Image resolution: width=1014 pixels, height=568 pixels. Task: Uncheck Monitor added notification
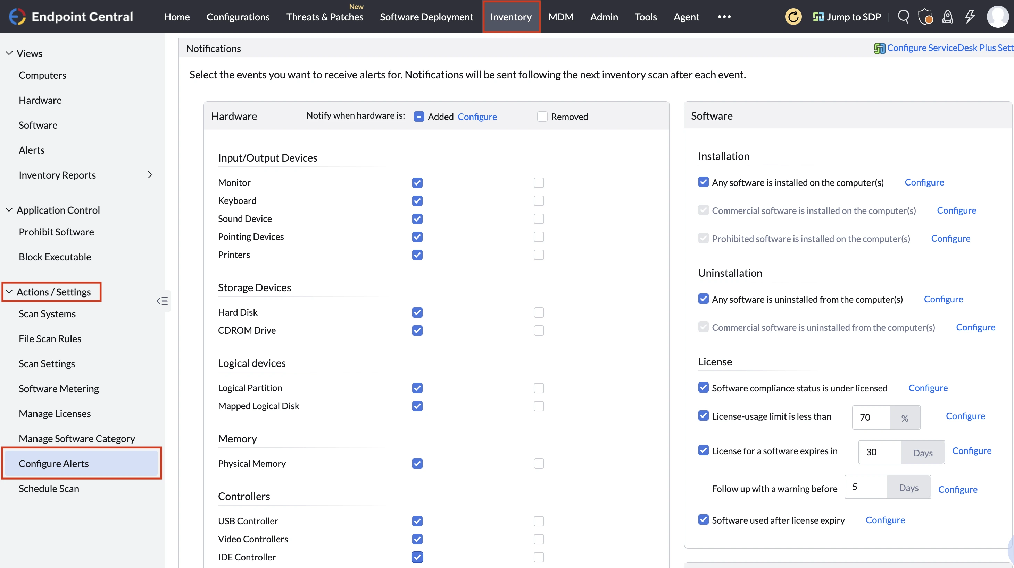tap(417, 183)
